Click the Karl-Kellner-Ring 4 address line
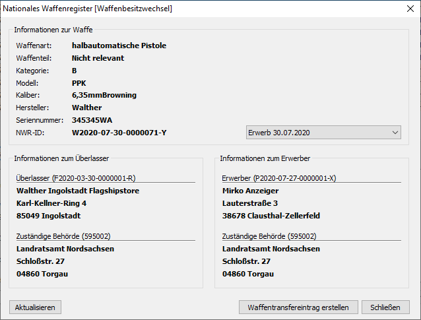The width and height of the screenshot is (421, 320). [51, 203]
